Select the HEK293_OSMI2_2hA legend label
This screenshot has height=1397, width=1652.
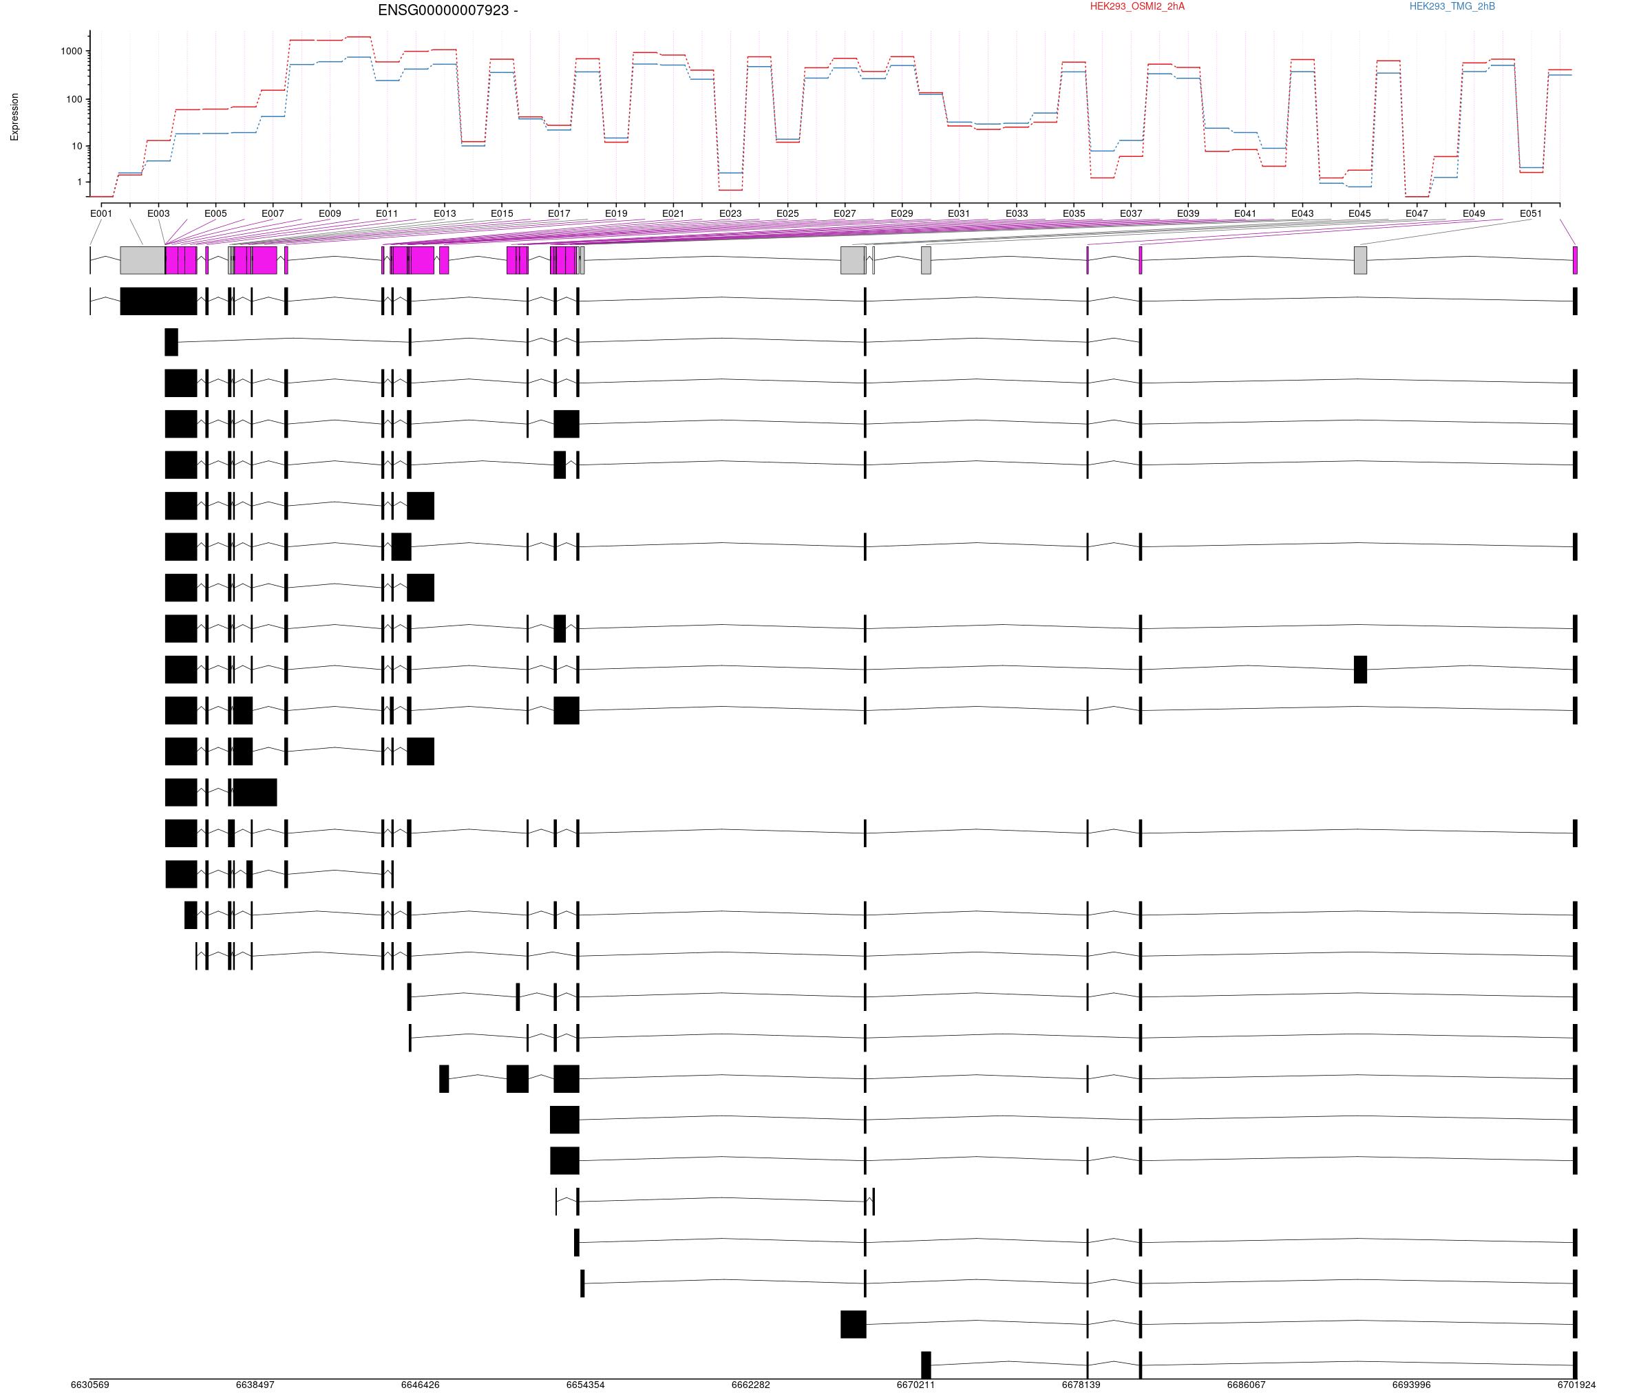pos(1136,6)
